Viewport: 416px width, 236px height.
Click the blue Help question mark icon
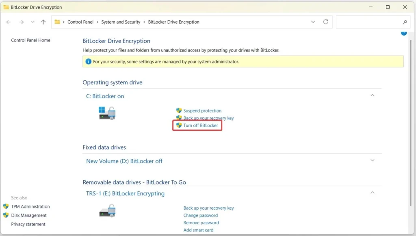point(404,33)
